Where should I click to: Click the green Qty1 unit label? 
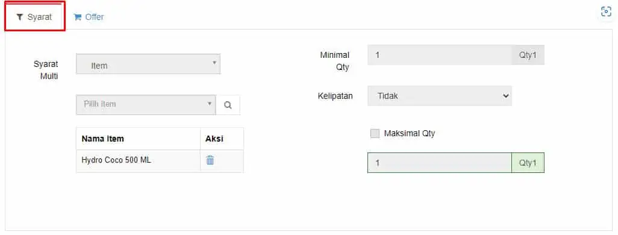tap(528, 163)
